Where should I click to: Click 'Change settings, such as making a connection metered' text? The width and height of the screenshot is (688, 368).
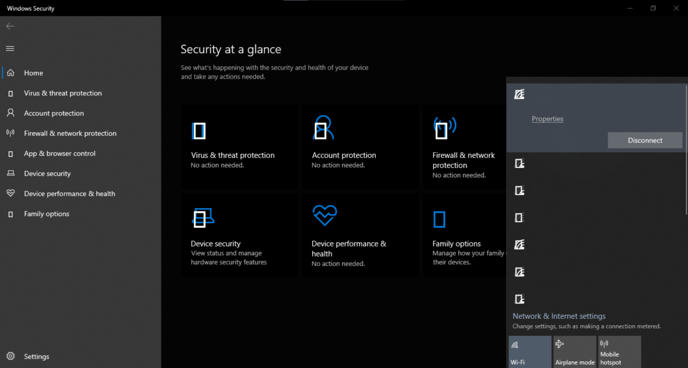click(x=587, y=326)
